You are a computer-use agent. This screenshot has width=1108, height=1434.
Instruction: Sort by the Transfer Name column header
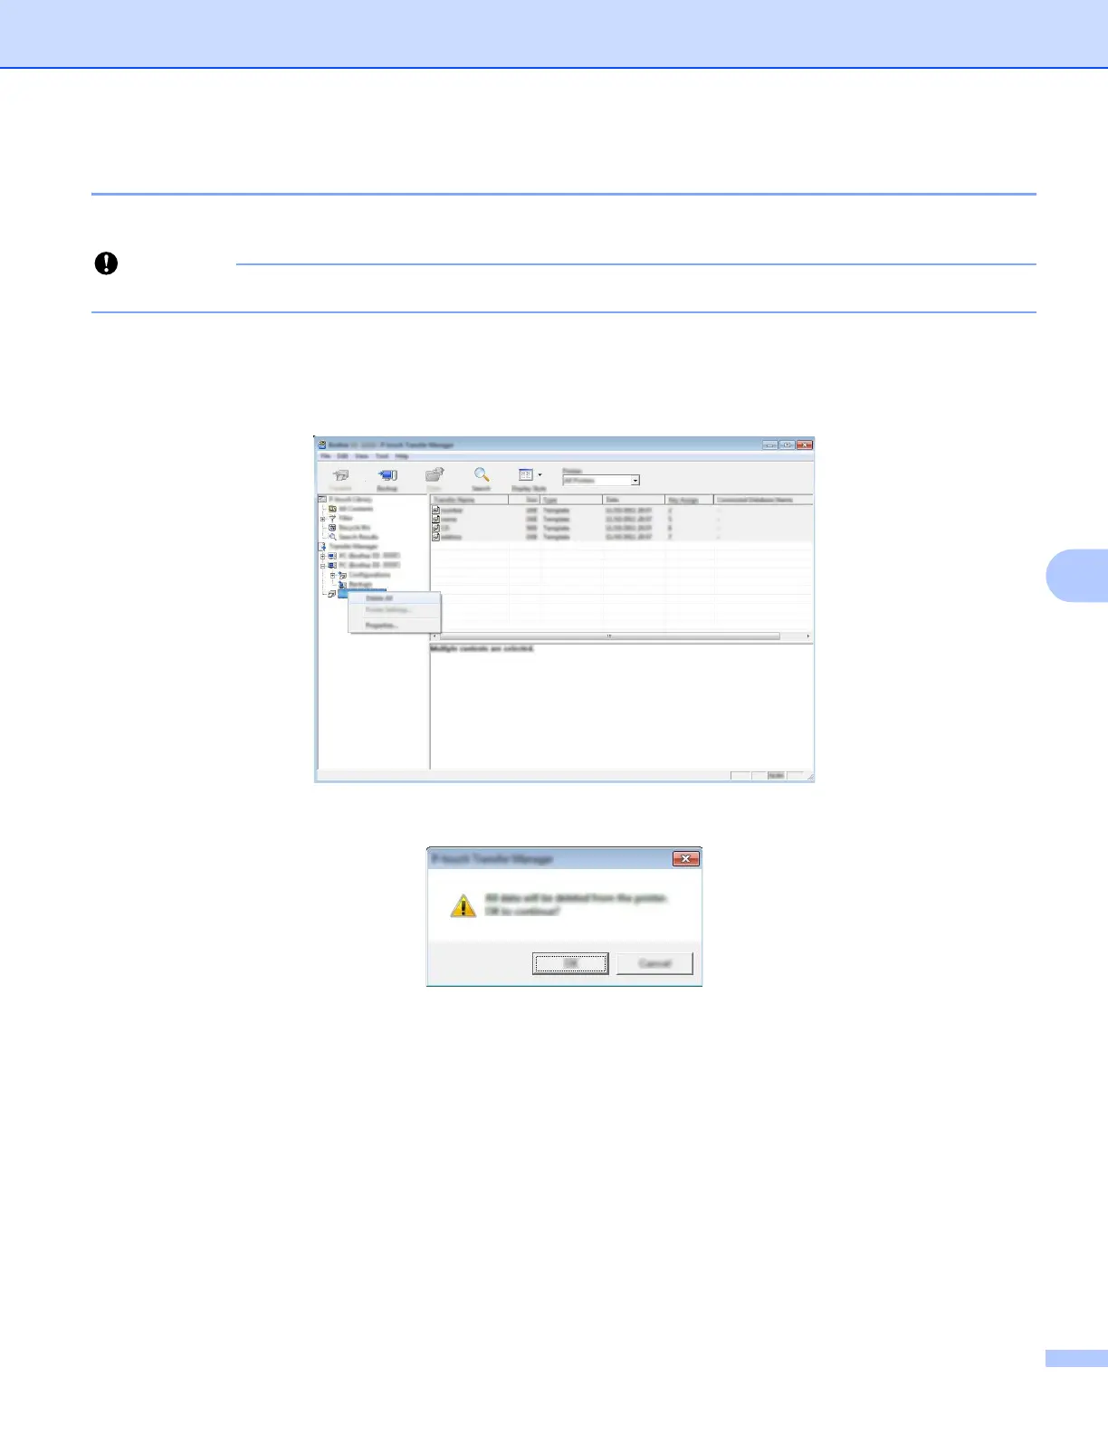(x=470, y=500)
